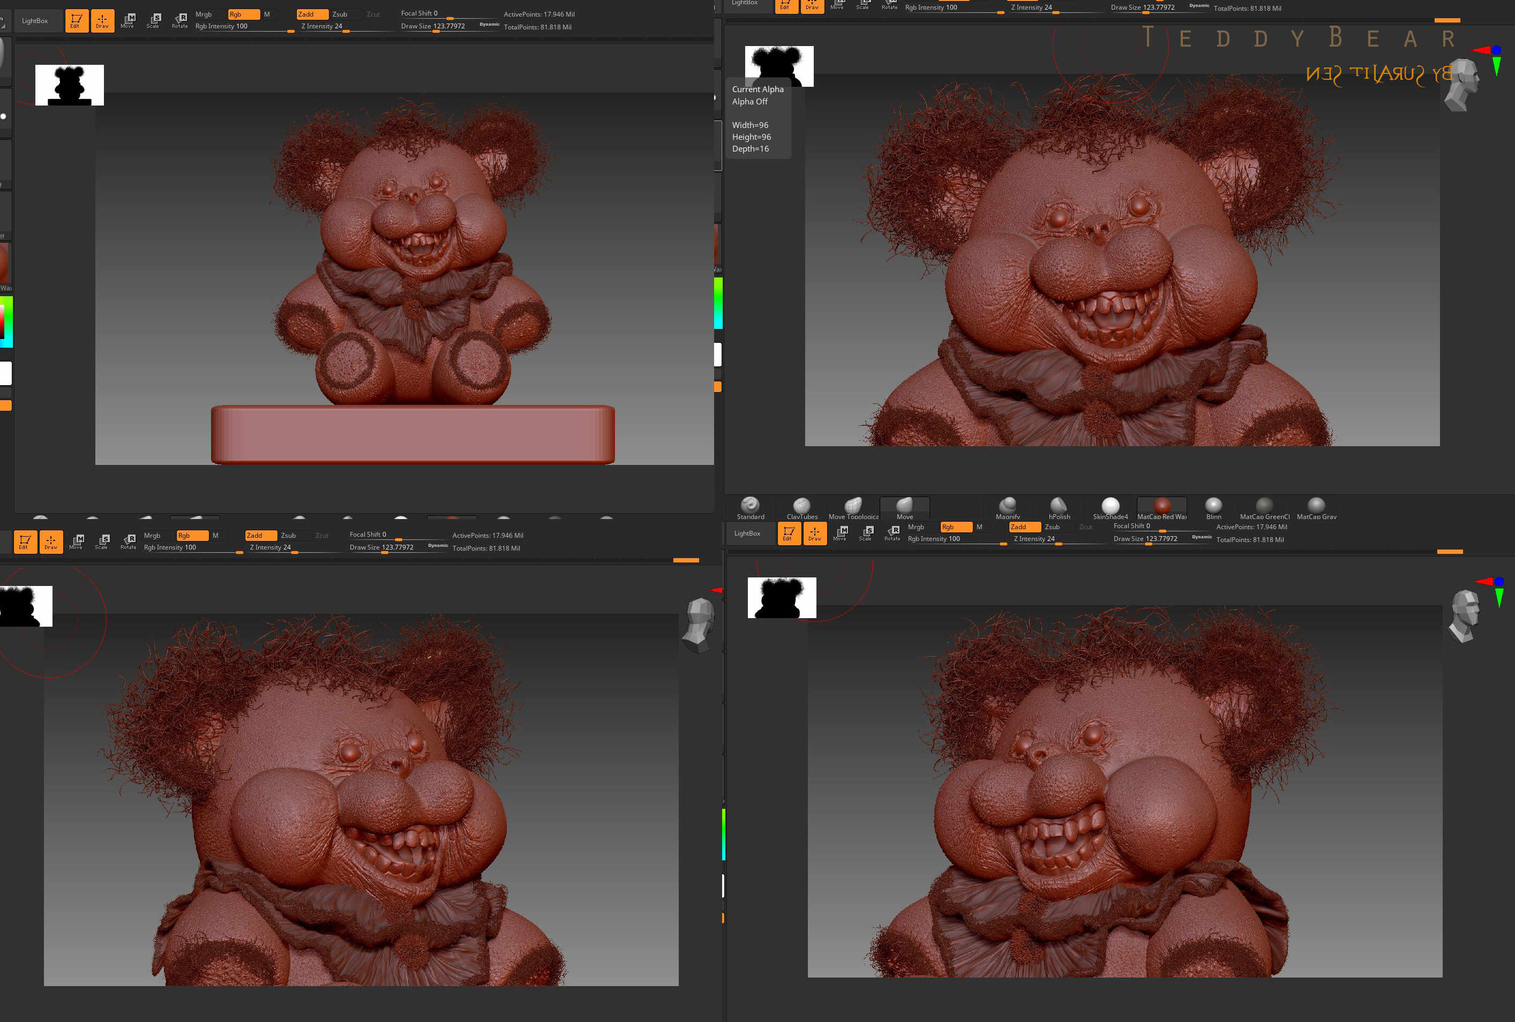
Task: Click the camera head gizmo in top-right view
Action: pyautogui.click(x=1462, y=84)
